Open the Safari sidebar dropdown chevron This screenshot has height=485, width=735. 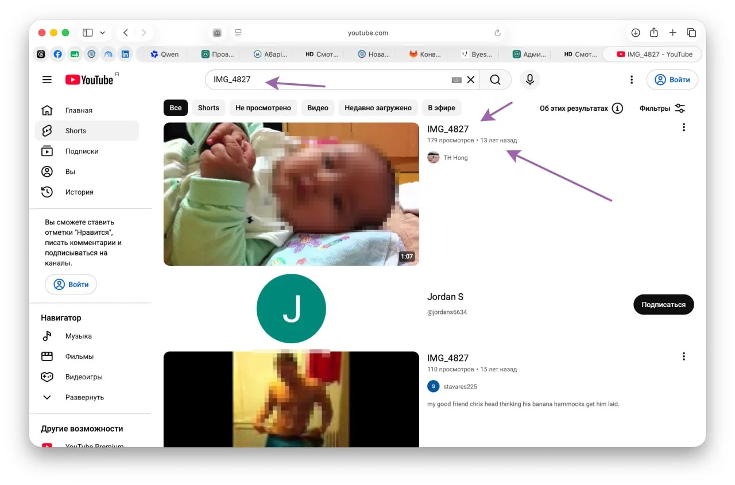pos(103,33)
